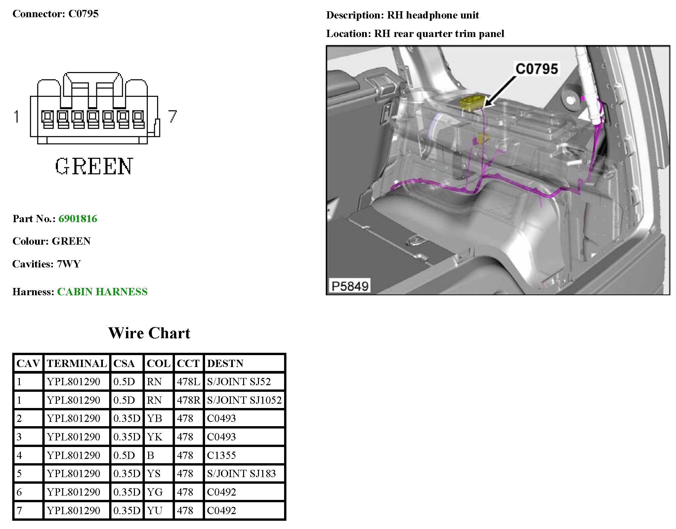This screenshot has width=676, height=529.
Task: Click the green connector diagram drawing
Action: (95, 109)
